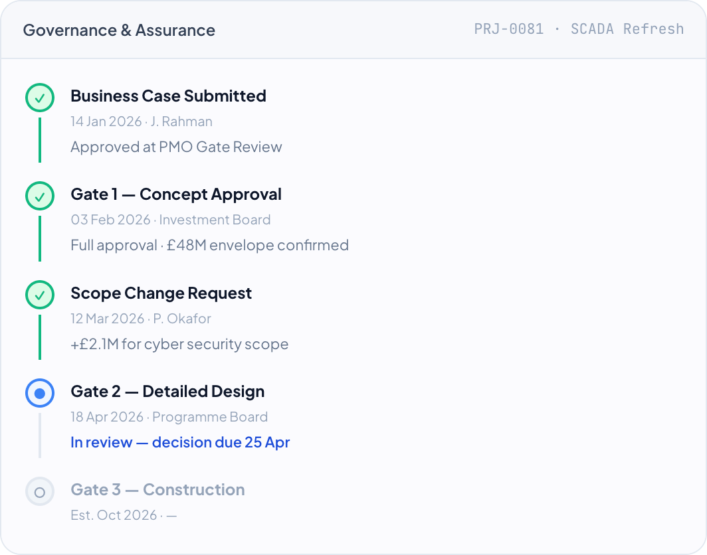The width and height of the screenshot is (707, 555).
Task: Click the PRJ-0081 · SCADA Refresh project label
Action: (x=579, y=29)
